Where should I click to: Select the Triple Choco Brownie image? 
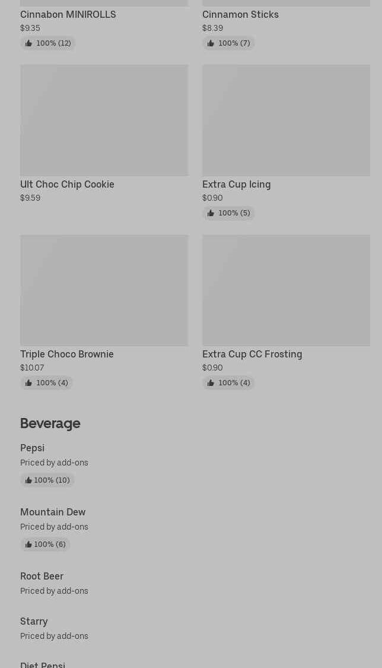(x=104, y=290)
